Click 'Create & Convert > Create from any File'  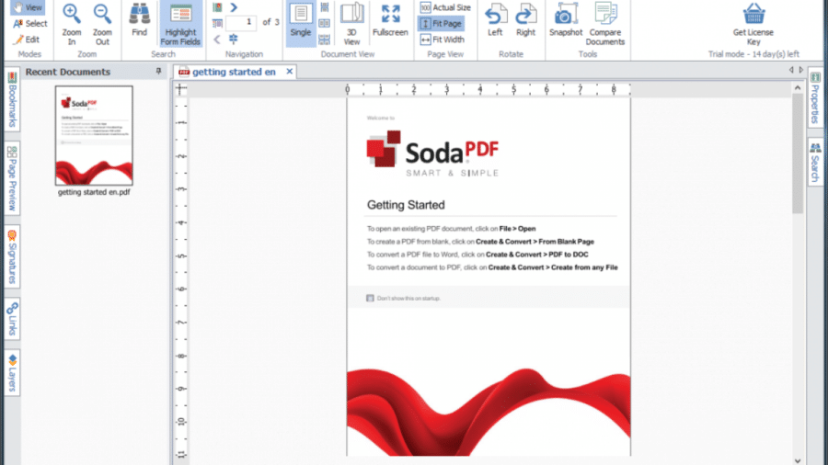coord(553,267)
